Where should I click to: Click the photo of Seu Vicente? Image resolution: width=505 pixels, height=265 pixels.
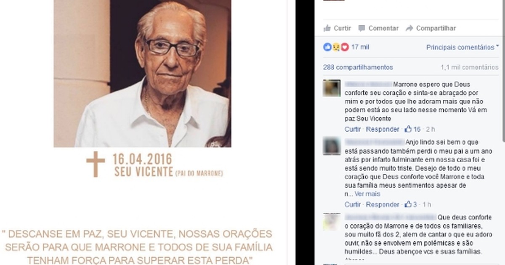tap(142, 73)
